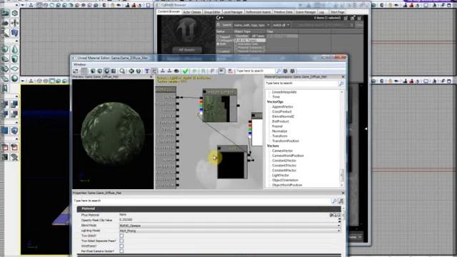Open the Scene Manager tab
The width and height of the screenshot is (457, 257).
(306, 12)
